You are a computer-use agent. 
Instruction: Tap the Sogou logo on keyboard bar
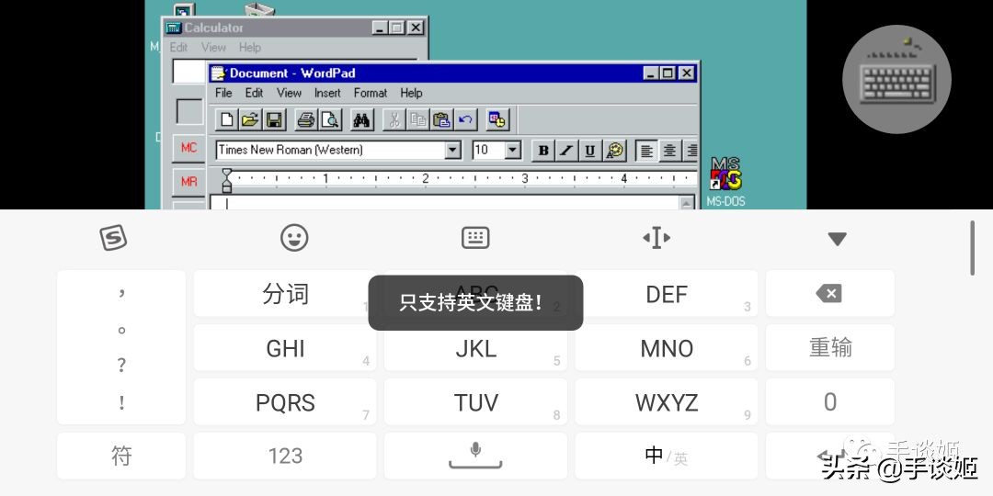(x=113, y=238)
